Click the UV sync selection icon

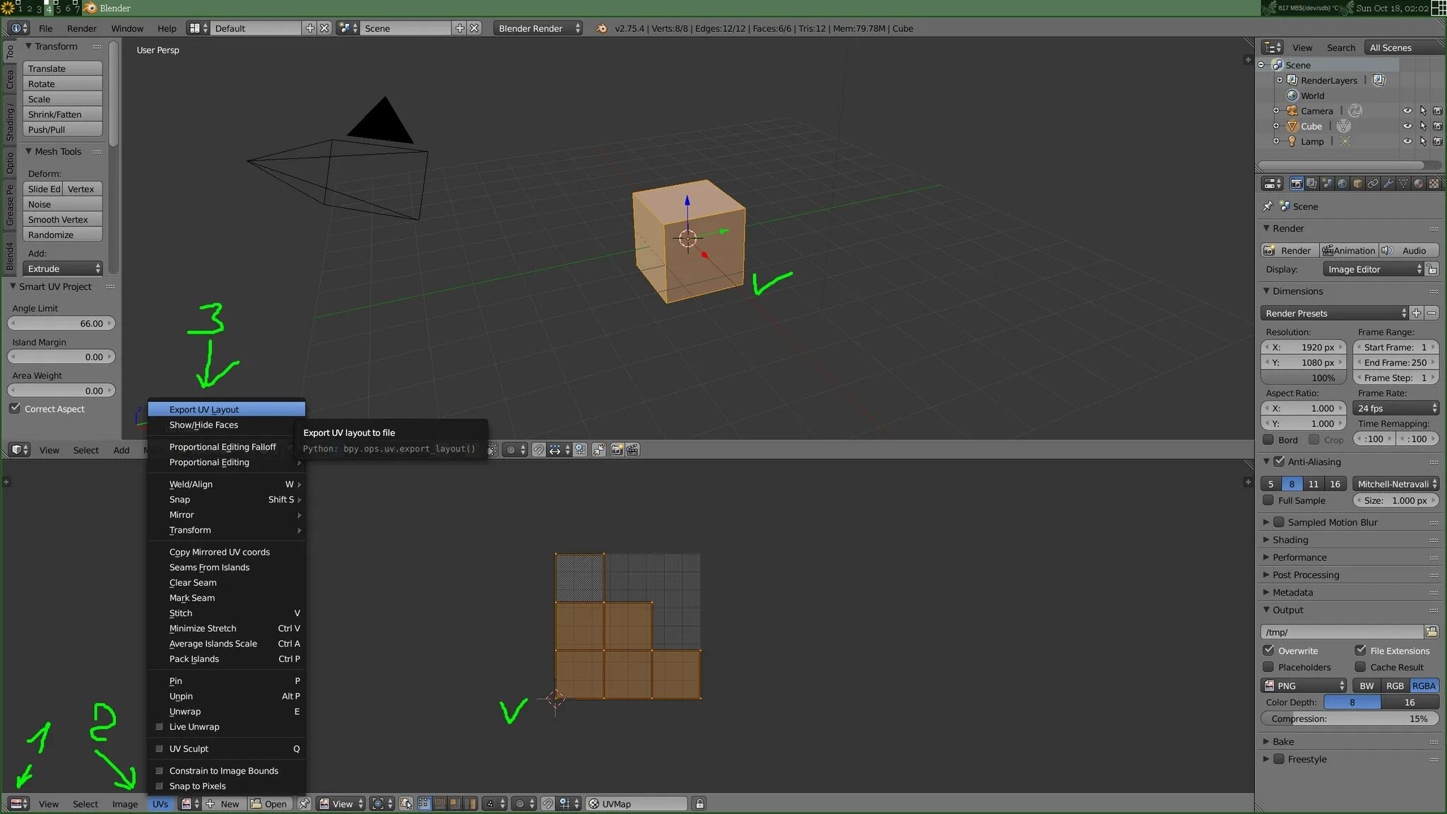pos(406,803)
